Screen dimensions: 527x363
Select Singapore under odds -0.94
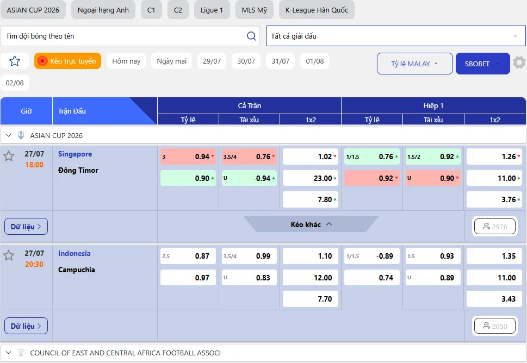tap(249, 178)
